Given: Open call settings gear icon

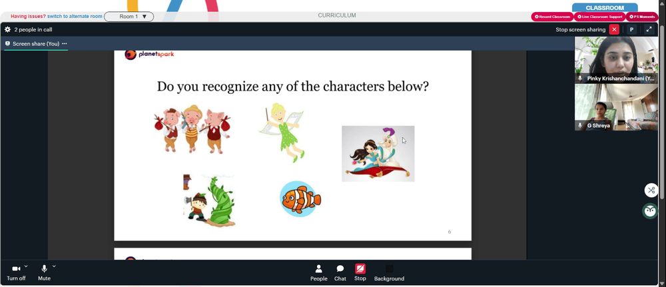Looking at the screenshot, I should coord(7,30).
